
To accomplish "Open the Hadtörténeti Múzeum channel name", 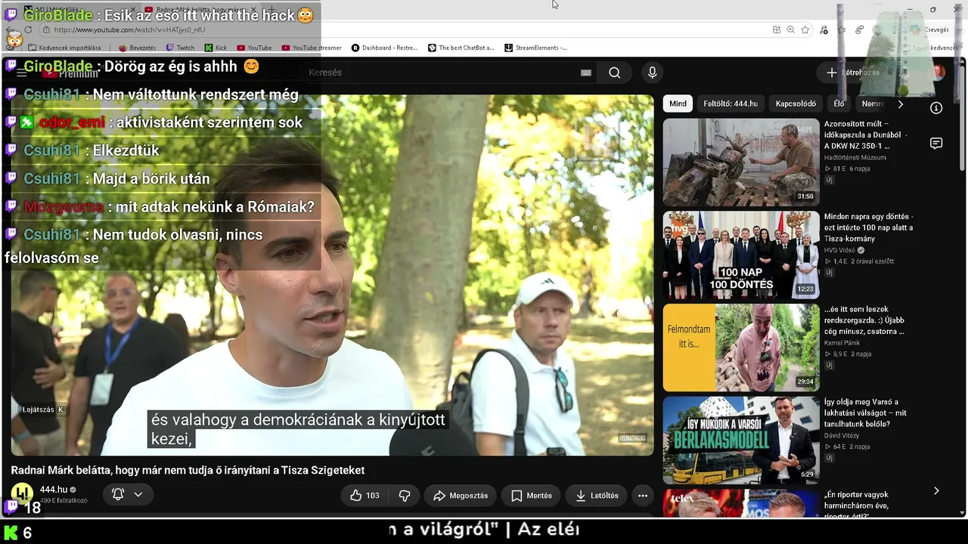I will click(x=855, y=158).
